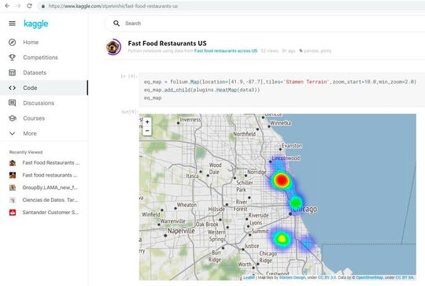Click the Courses graduation cap icon

[x=12, y=118]
